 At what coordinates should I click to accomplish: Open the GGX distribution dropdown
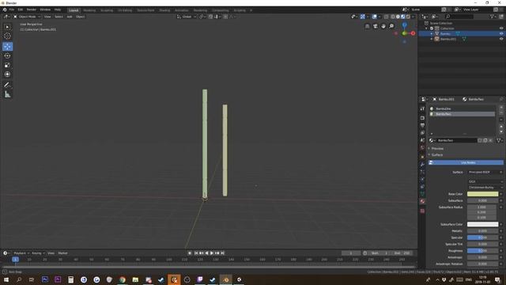click(x=485, y=181)
